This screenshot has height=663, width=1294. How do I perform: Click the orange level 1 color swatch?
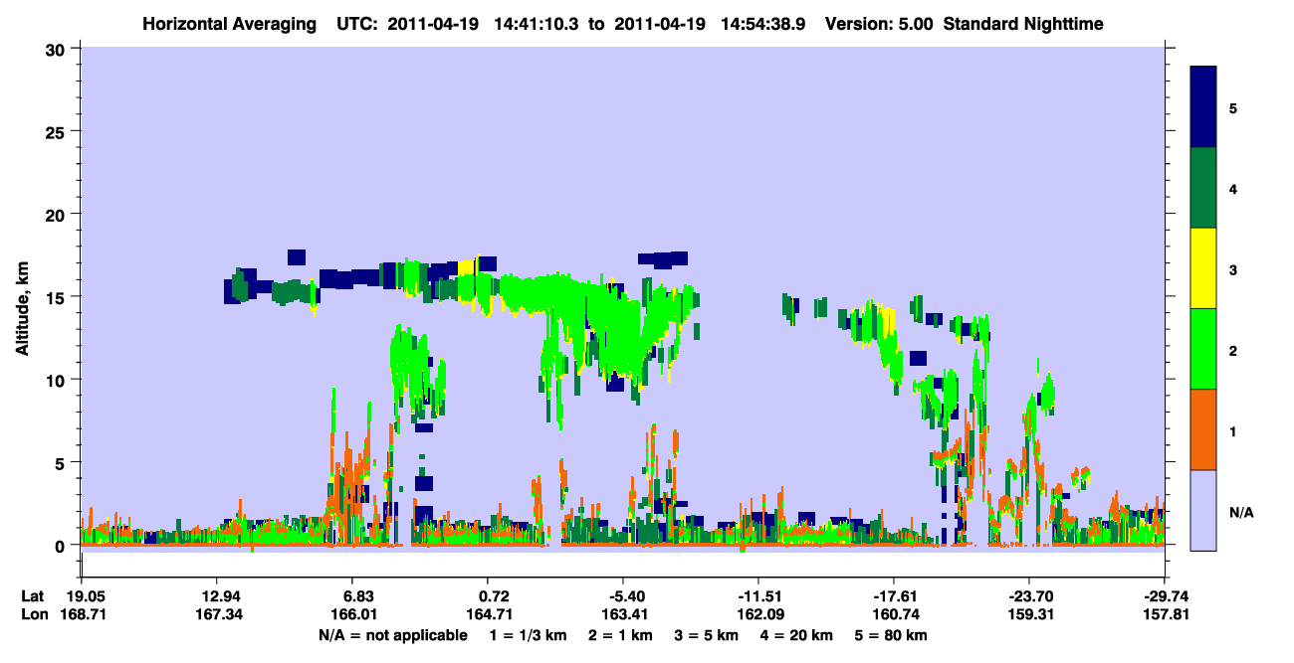click(1203, 429)
